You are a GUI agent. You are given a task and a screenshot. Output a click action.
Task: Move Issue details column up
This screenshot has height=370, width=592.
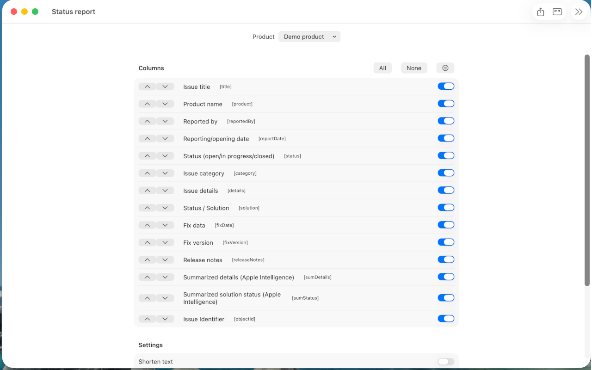click(x=147, y=191)
